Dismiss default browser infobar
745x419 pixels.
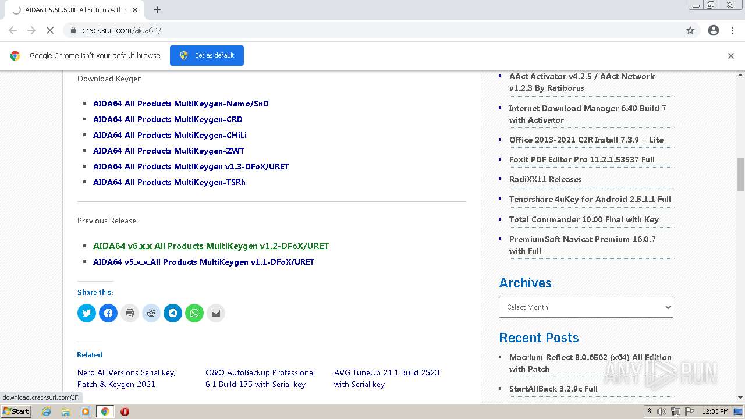(x=731, y=56)
